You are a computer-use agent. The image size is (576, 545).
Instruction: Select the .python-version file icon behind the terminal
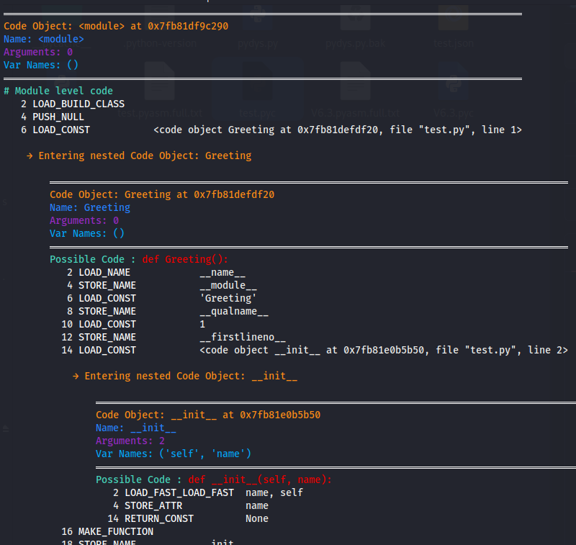(x=159, y=19)
